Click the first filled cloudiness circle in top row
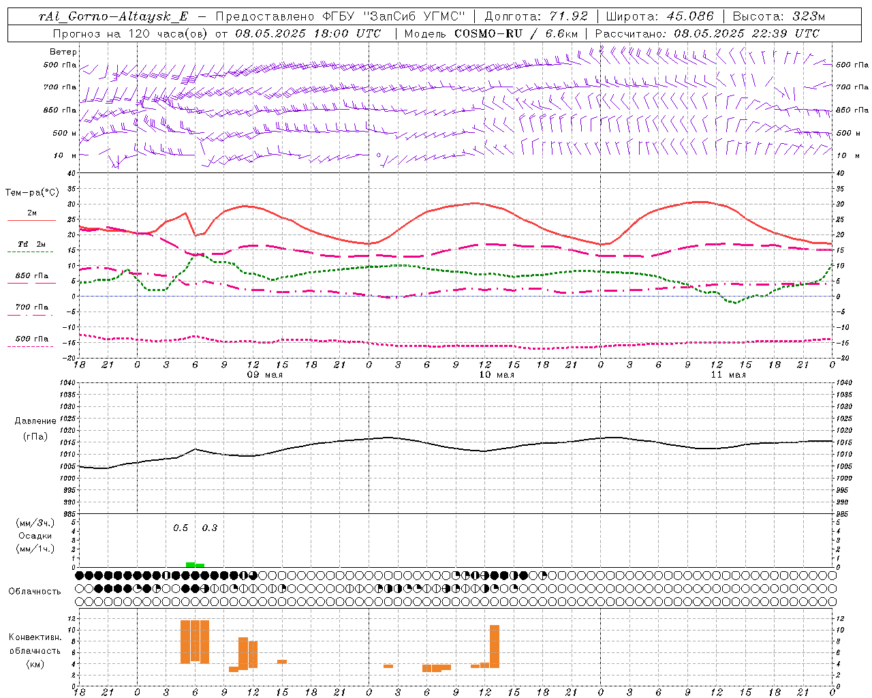The height and width of the screenshot is (698, 872). click(x=80, y=575)
